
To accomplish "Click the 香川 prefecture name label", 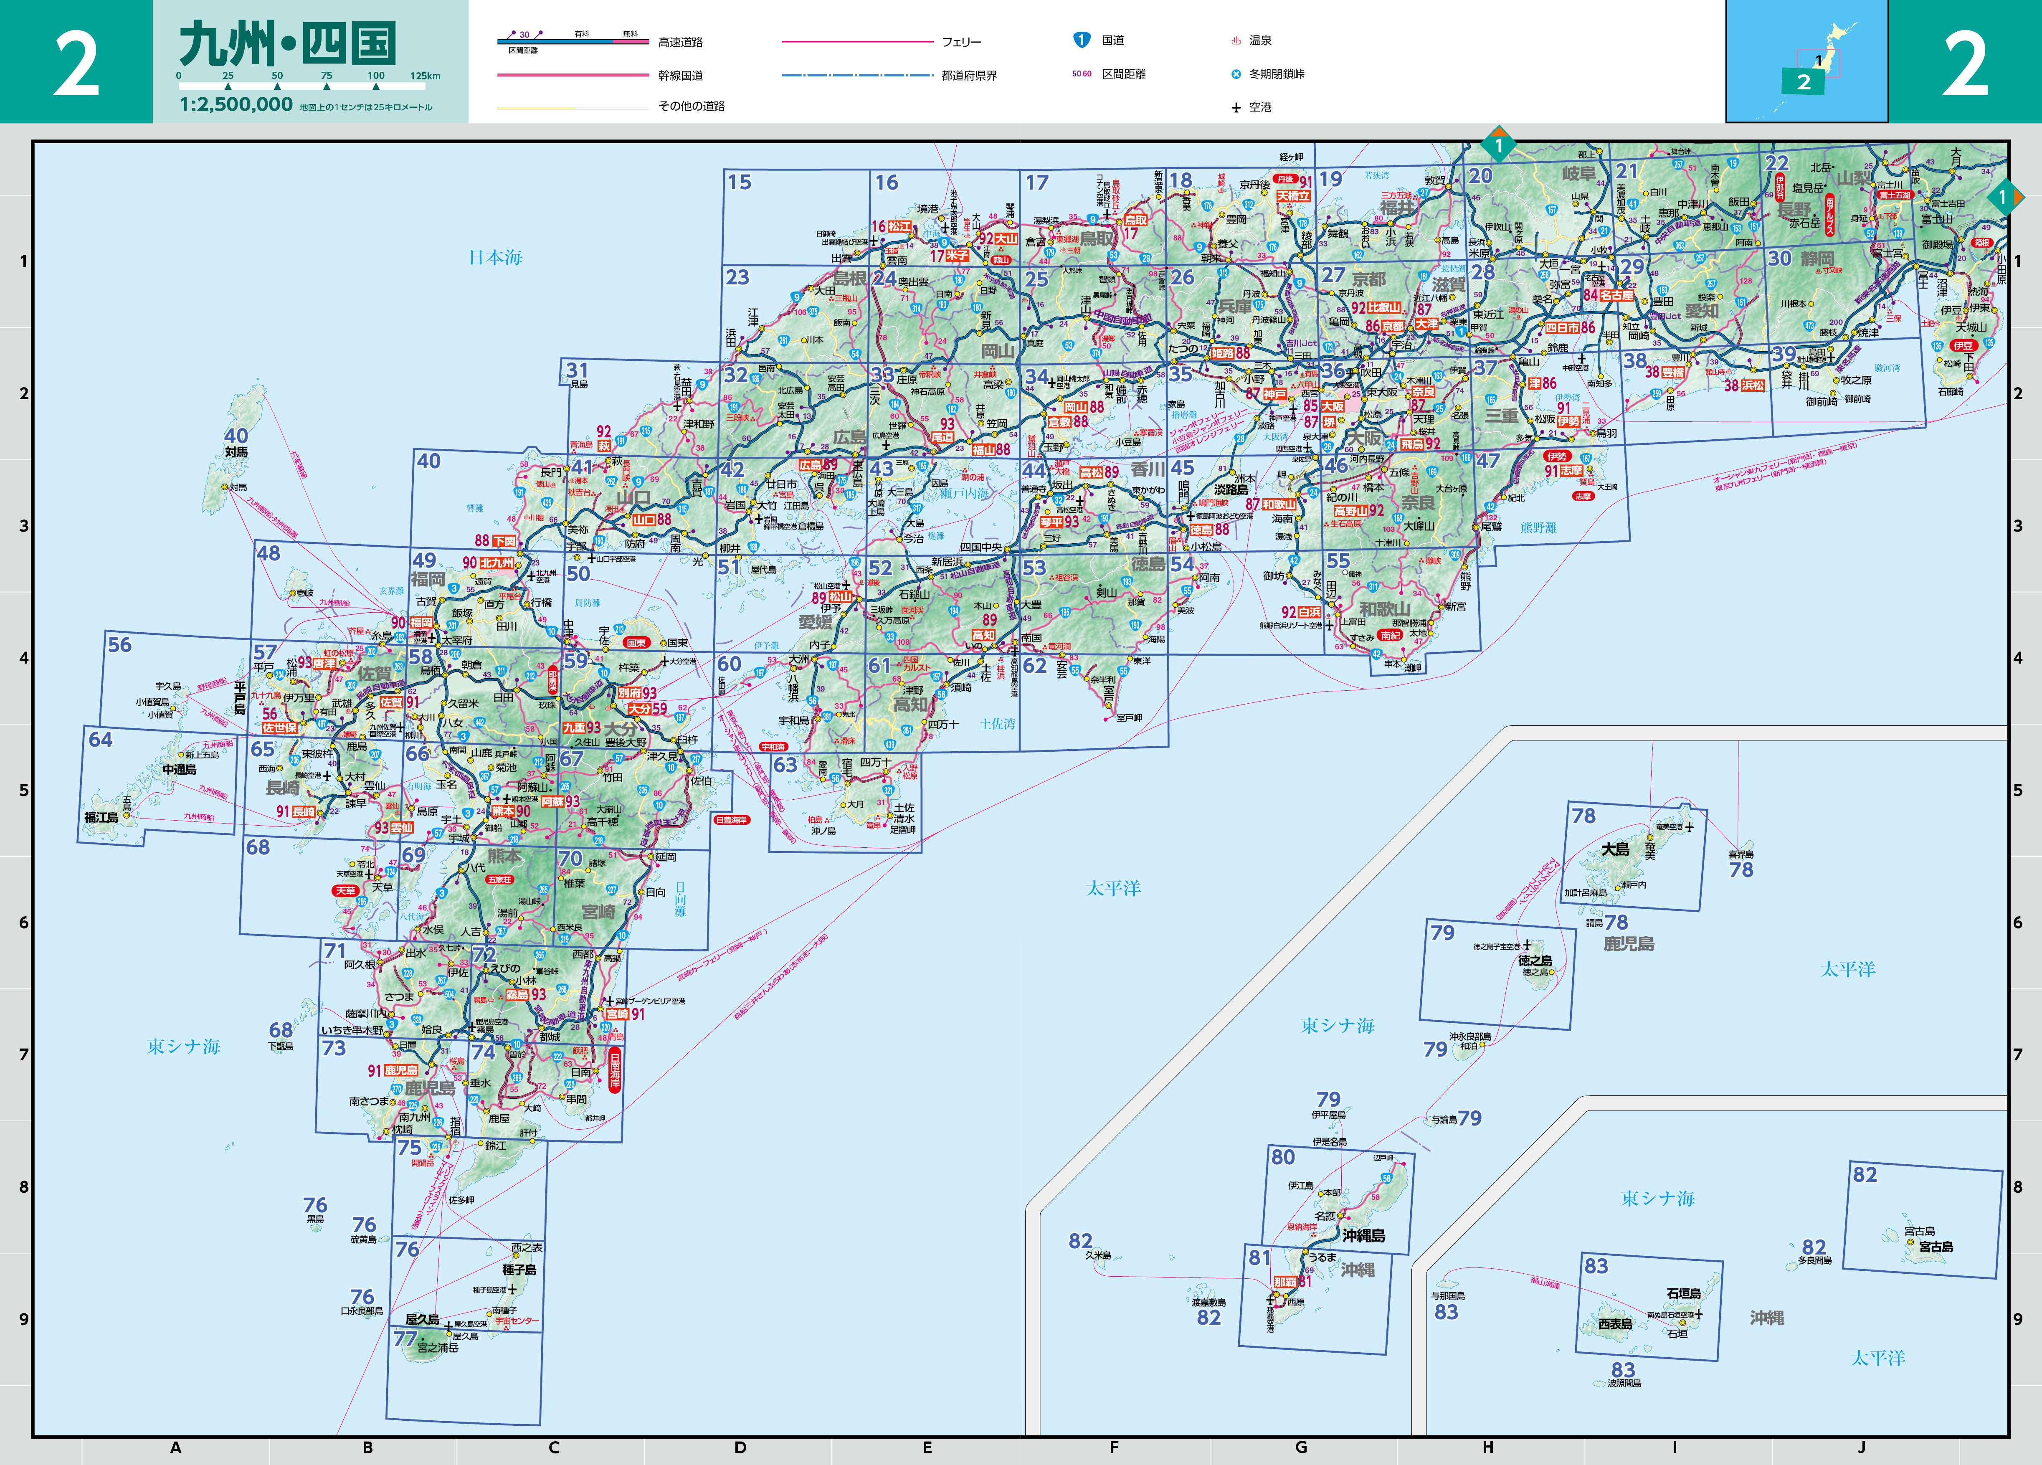I will pyautogui.click(x=1148, y=469).
